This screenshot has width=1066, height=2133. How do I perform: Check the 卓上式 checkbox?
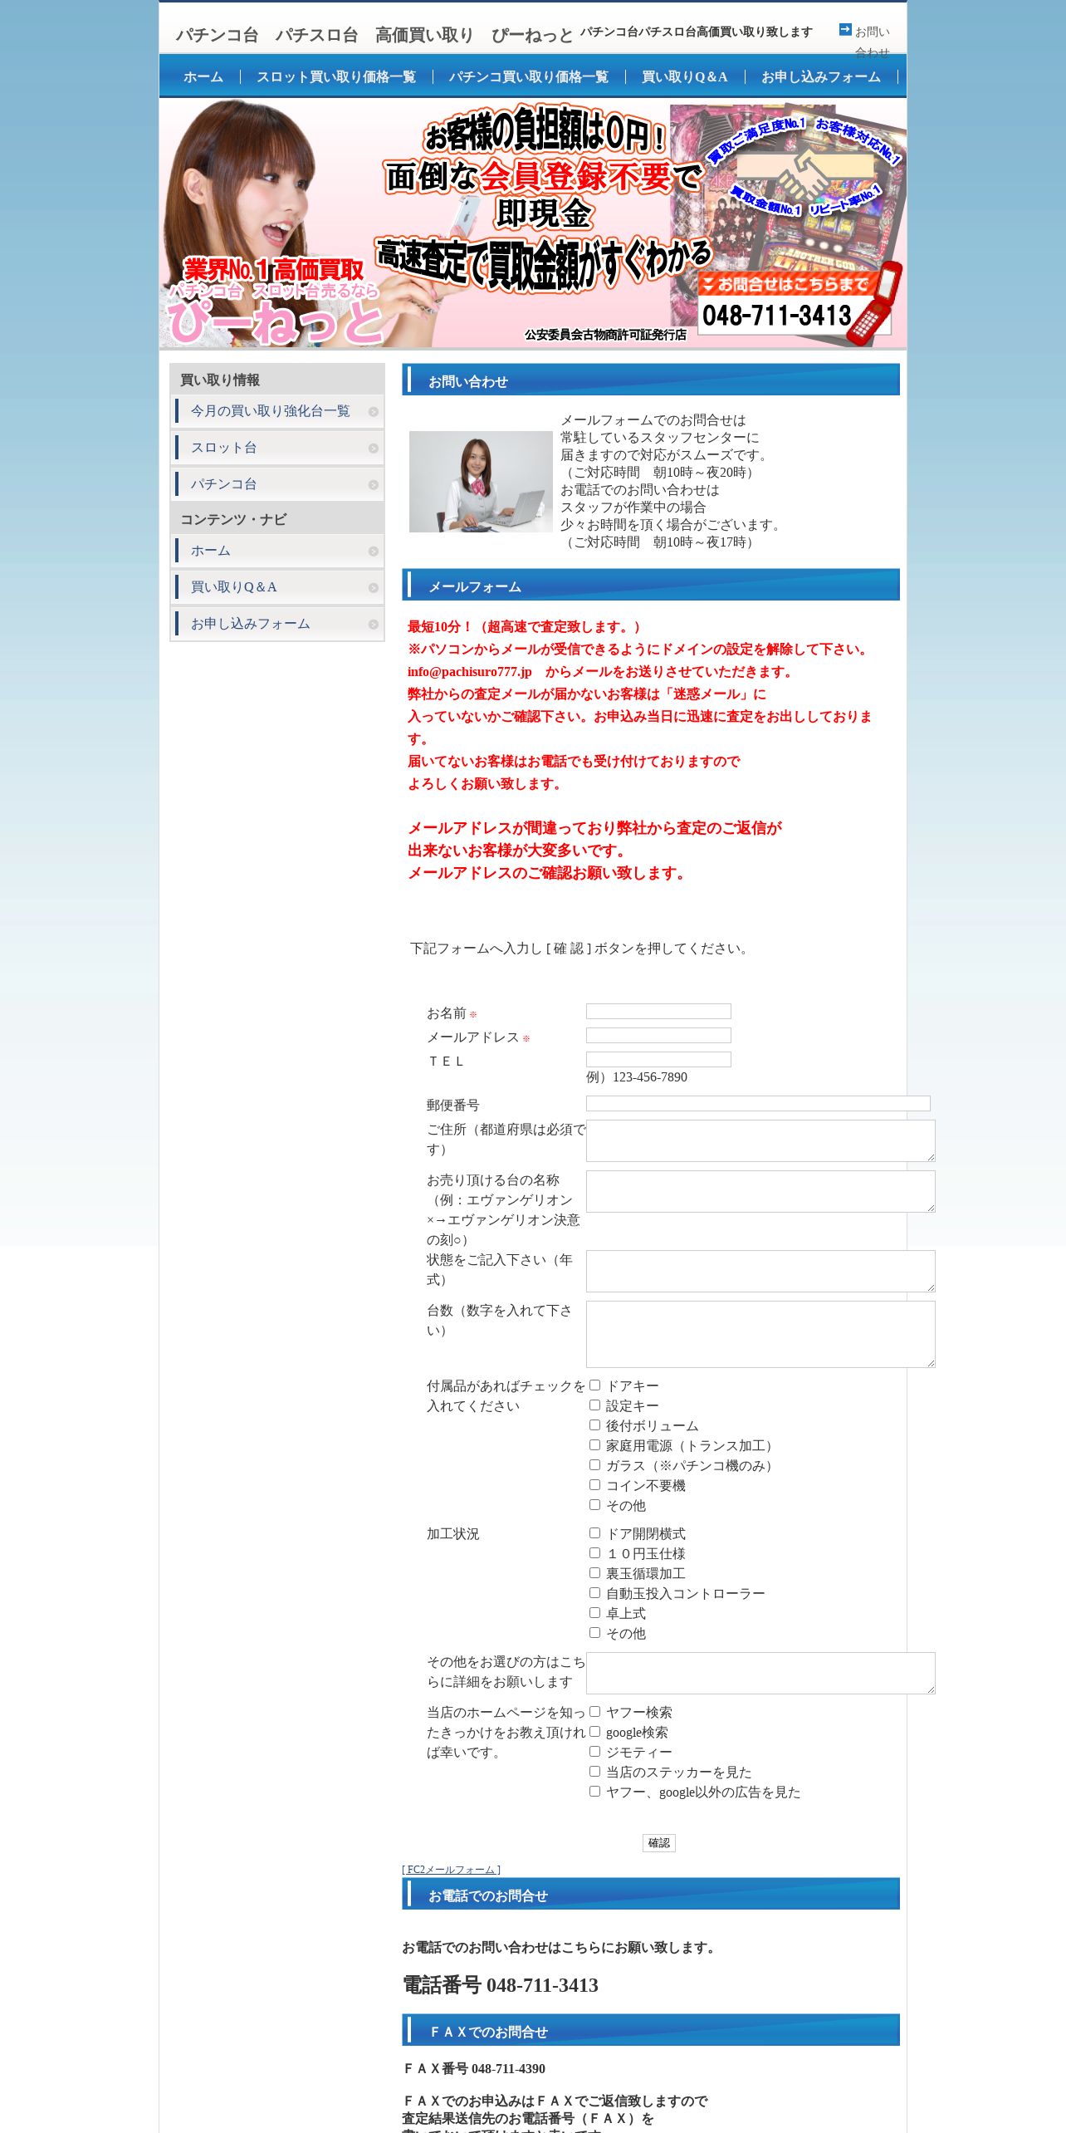594,1612
